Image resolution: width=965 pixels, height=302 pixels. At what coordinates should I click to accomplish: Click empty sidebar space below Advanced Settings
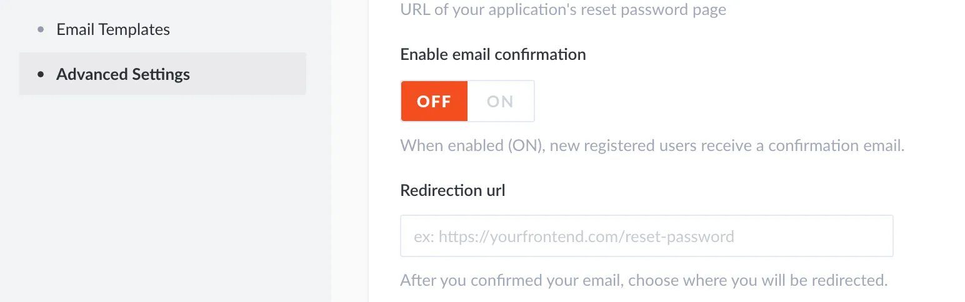click(x=162, y=200)
